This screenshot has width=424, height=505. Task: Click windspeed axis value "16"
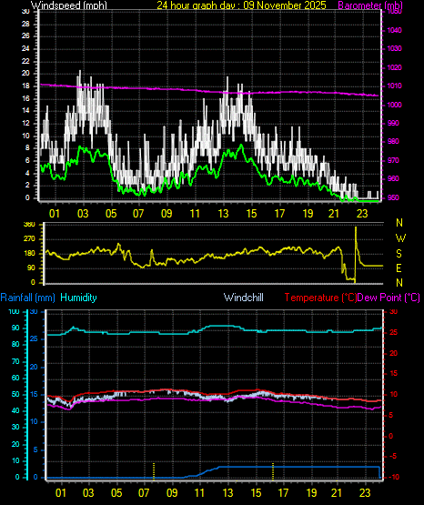pyautogui.click(x=25, y=99)
